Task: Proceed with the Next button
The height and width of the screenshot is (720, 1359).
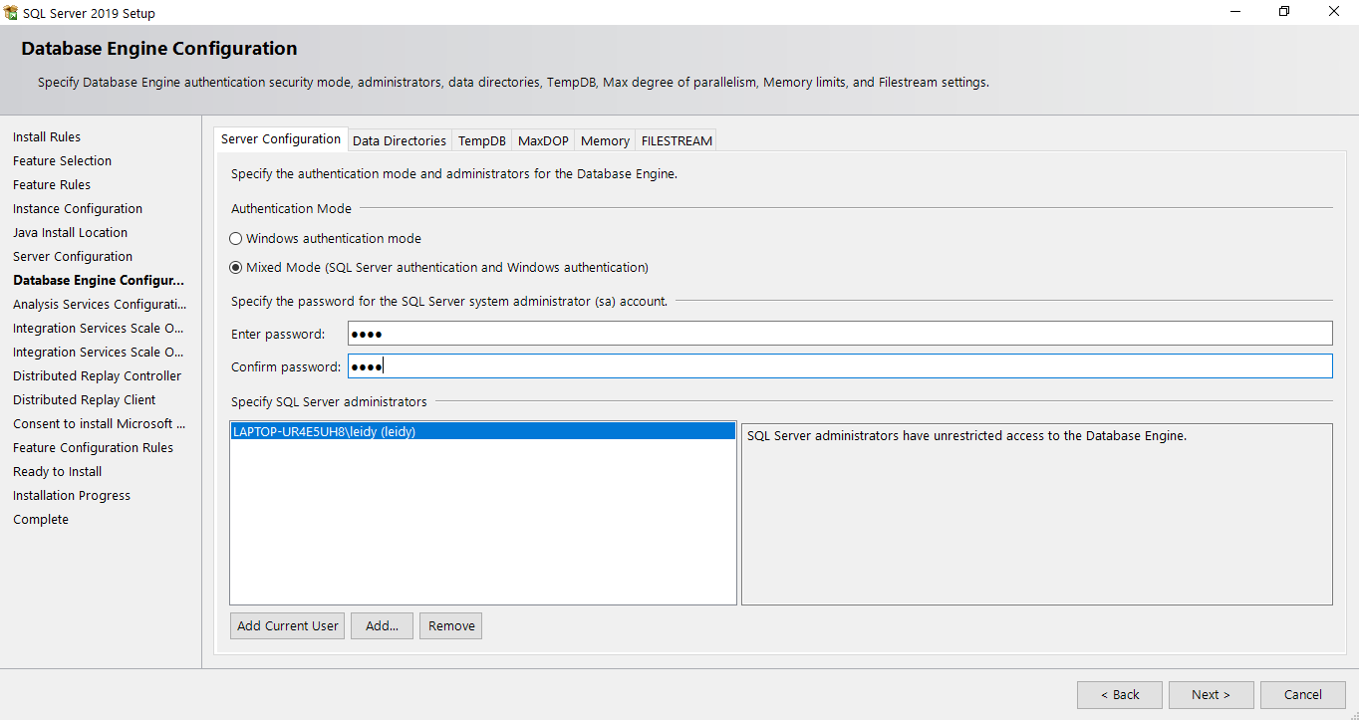Action: pyautogui.click(x=1210, y=695)
